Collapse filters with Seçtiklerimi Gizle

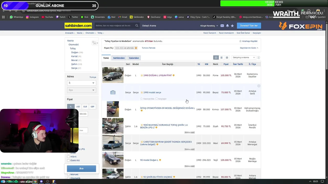tap(249, 48)
